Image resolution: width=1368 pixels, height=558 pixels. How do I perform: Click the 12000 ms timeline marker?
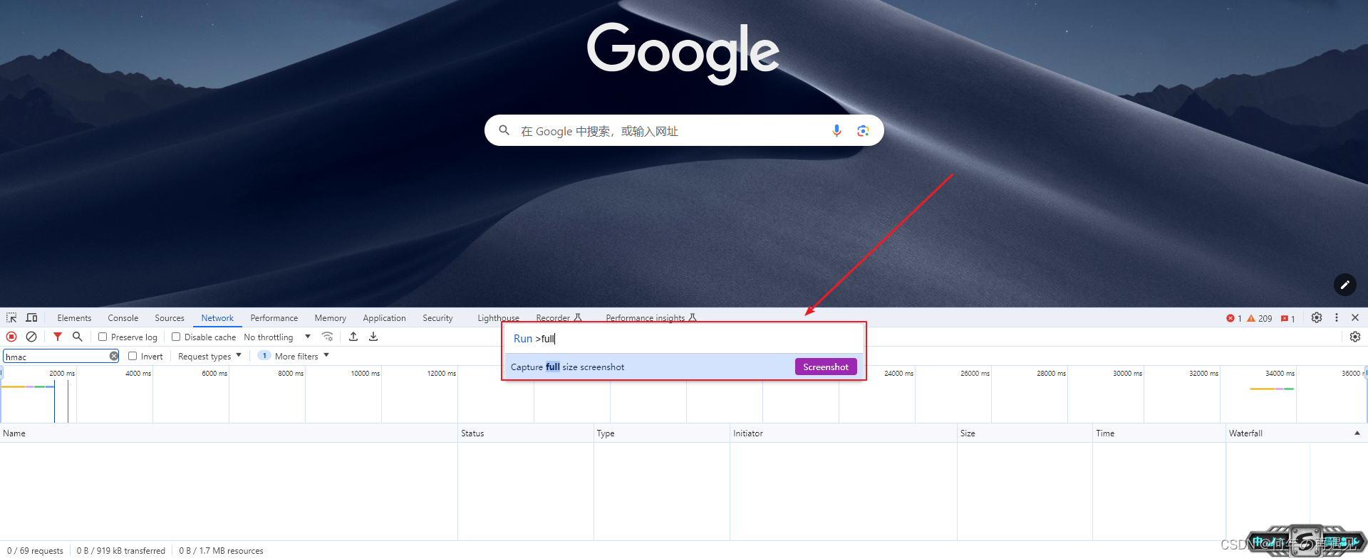tap(441, 373)
